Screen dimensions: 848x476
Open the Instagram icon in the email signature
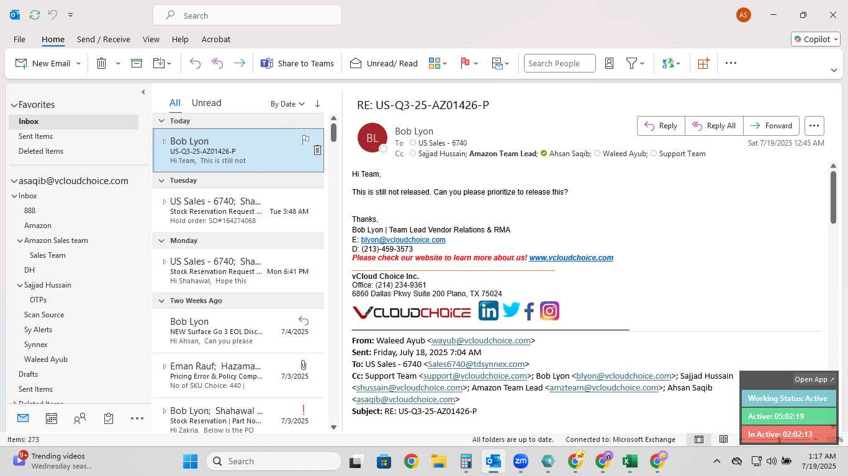pos(549,310)
